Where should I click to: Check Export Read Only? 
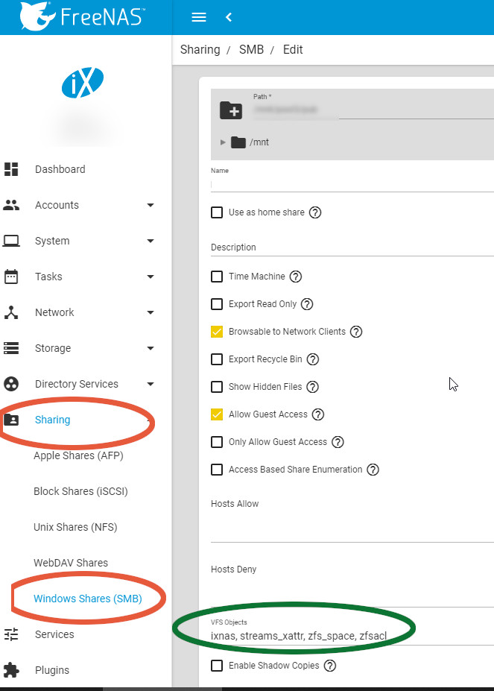(217, 304)
